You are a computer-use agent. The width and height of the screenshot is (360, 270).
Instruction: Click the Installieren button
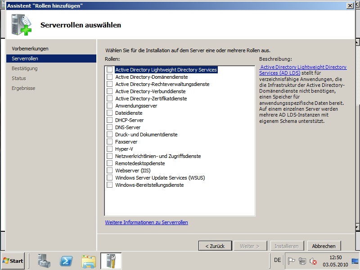click(x=287, y=246)
